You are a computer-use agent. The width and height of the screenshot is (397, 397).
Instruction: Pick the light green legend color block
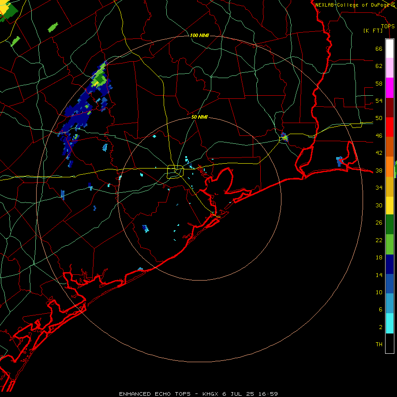(x=390, y=244)
